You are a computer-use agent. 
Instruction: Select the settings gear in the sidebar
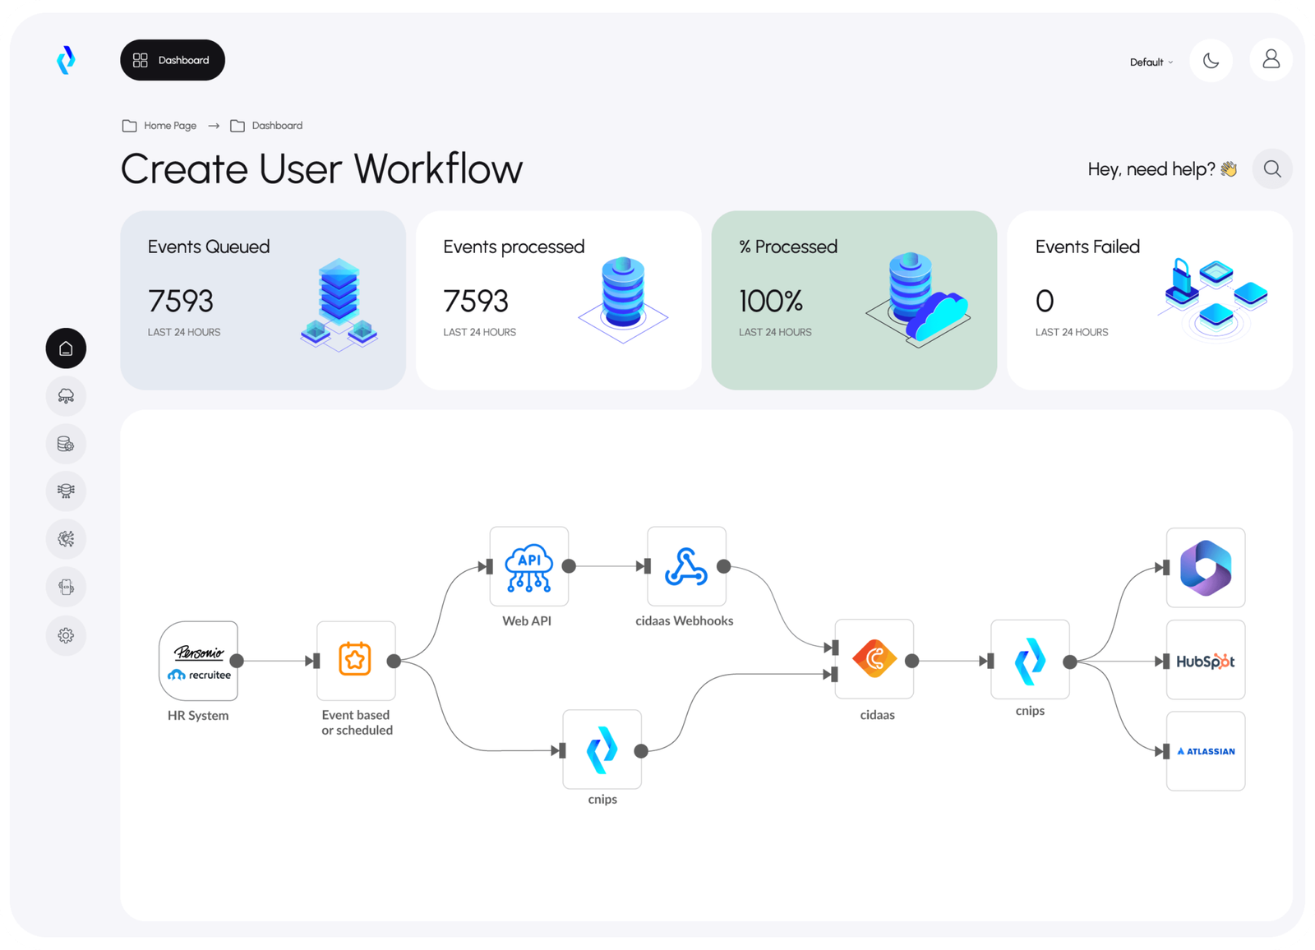pos(66,635)
